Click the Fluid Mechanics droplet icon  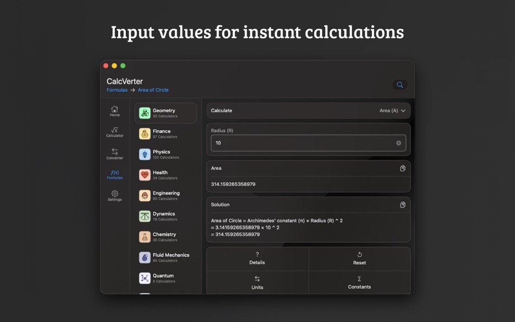click(x=145, y=257)
